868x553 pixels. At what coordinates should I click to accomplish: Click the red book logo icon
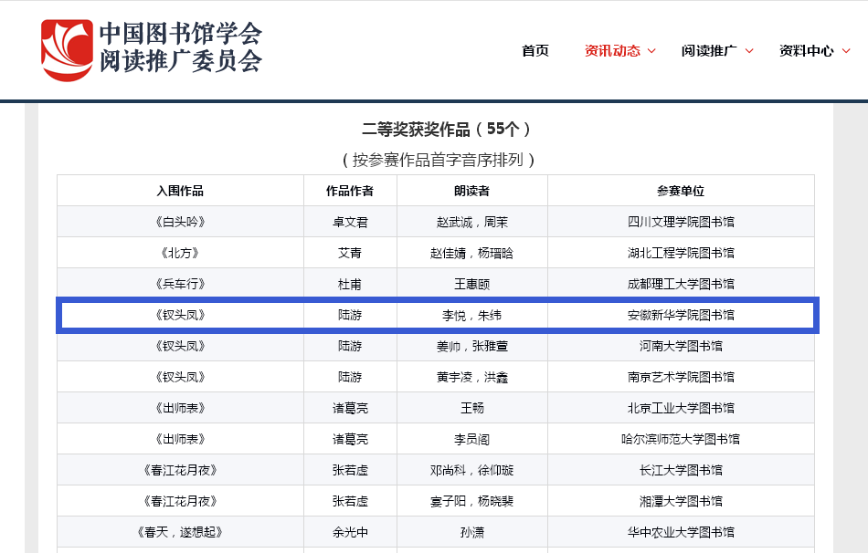tap(67, 49)
